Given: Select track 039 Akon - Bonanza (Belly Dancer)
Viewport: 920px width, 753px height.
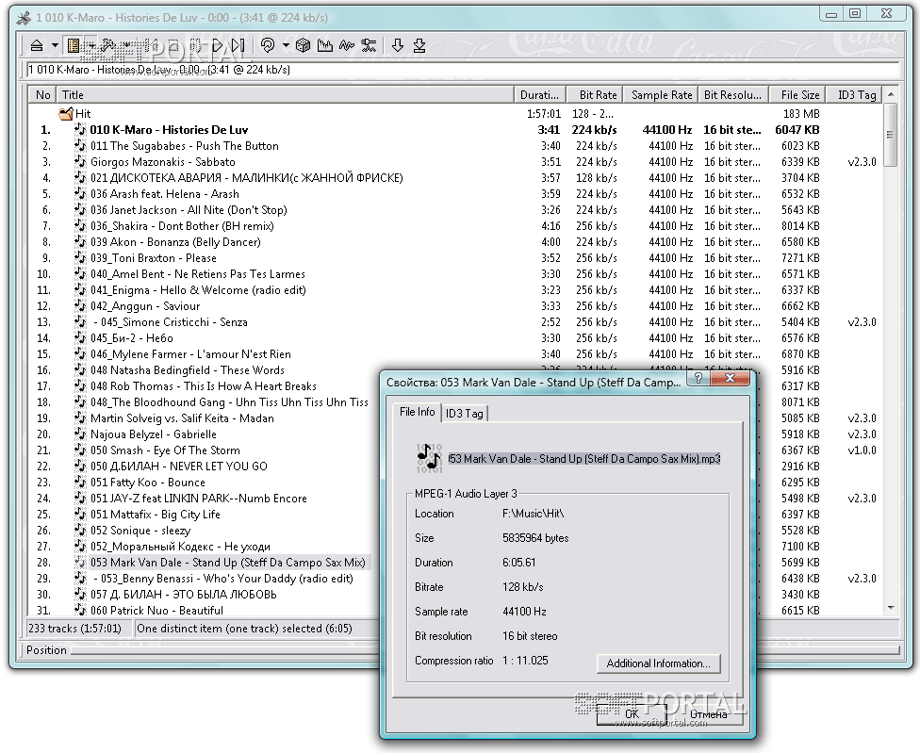Looking at the screenshot, I should pyautogui.click(x=175, y=242).
